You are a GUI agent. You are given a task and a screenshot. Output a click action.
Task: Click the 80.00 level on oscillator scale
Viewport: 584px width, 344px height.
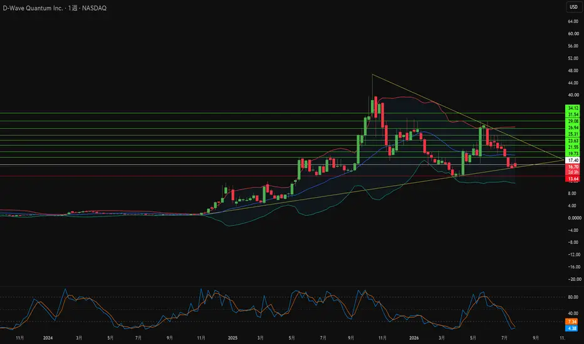tap(573, 297)
